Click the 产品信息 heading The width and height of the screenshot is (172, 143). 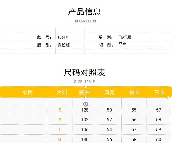click(x=84, y=12)
